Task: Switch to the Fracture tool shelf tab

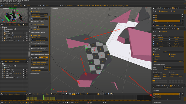Action: tap(29, 54)
